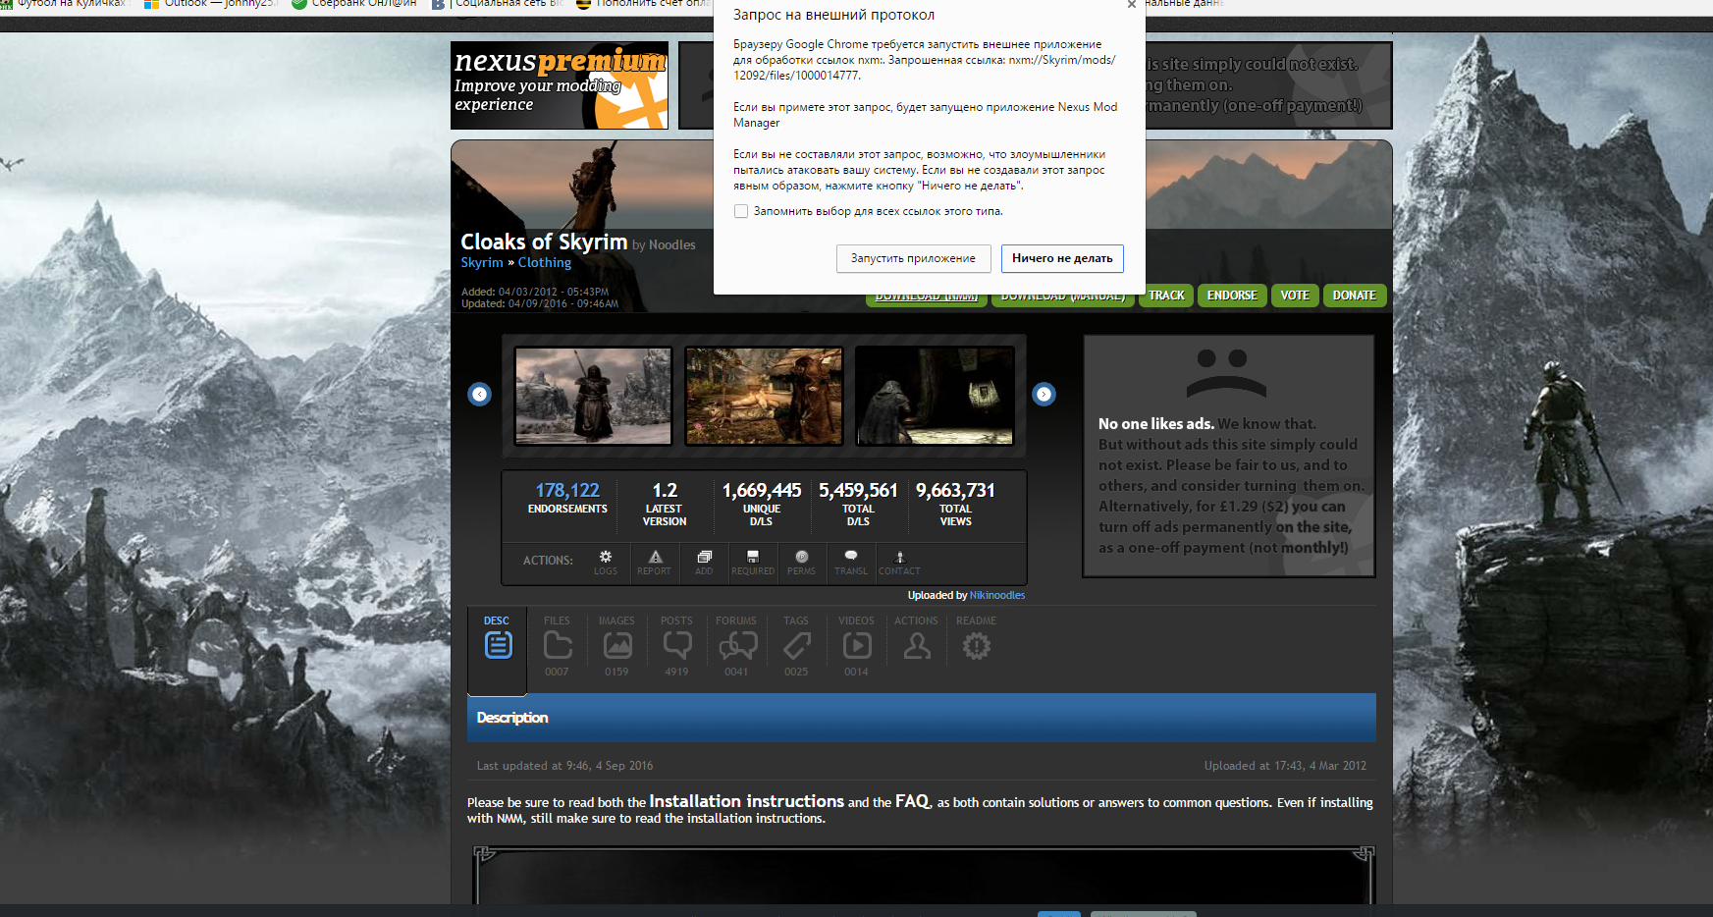
Task: Open the Сбербанк ОнЛ@йн bookmark
Action: click(x=354, y=4)
